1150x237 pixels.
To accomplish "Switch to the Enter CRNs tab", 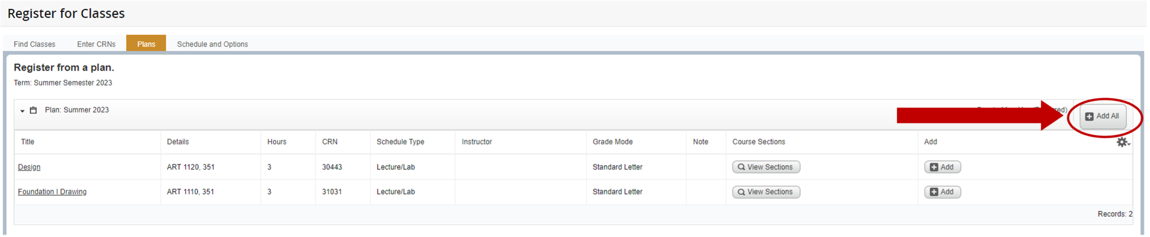I will [96, 44].
